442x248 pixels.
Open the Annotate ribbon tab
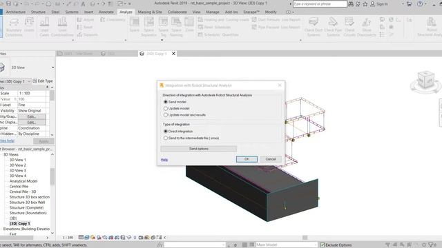pyautogui.click(x=106, y=12)
